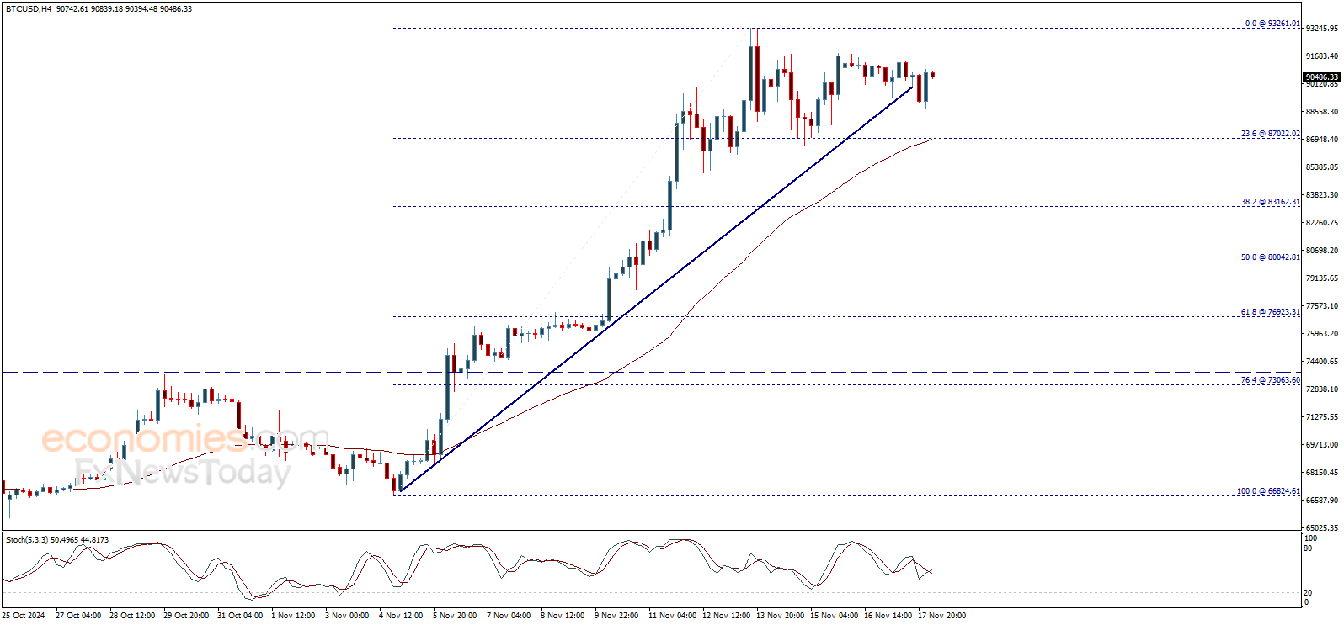Select the Fibonacci label 0.0 @ 93261.01
Viewport: 1344px width, 625px height.
(x=1272, y=24)
